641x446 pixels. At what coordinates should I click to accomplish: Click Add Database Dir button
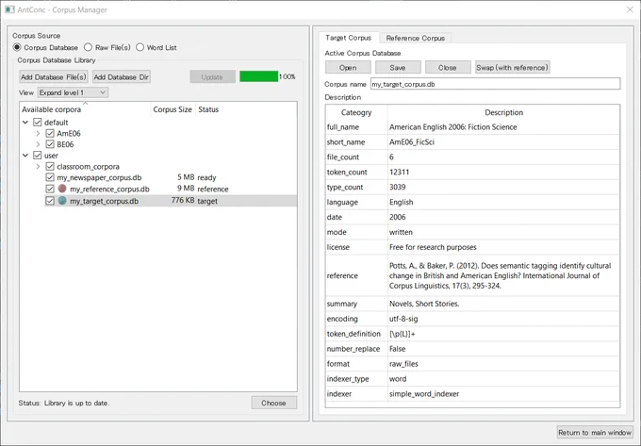tap(122, 77)
